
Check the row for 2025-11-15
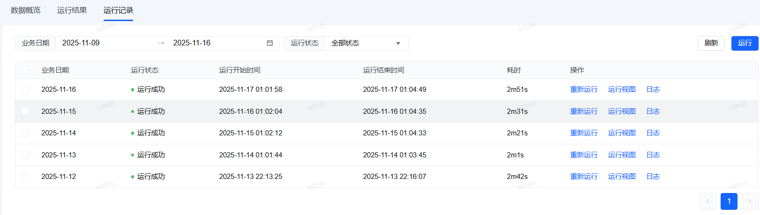point(25,111)
